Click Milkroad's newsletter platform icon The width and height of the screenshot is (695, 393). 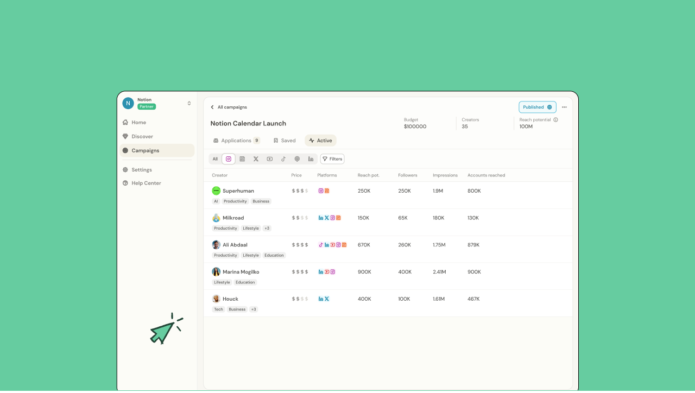point(338,218)
